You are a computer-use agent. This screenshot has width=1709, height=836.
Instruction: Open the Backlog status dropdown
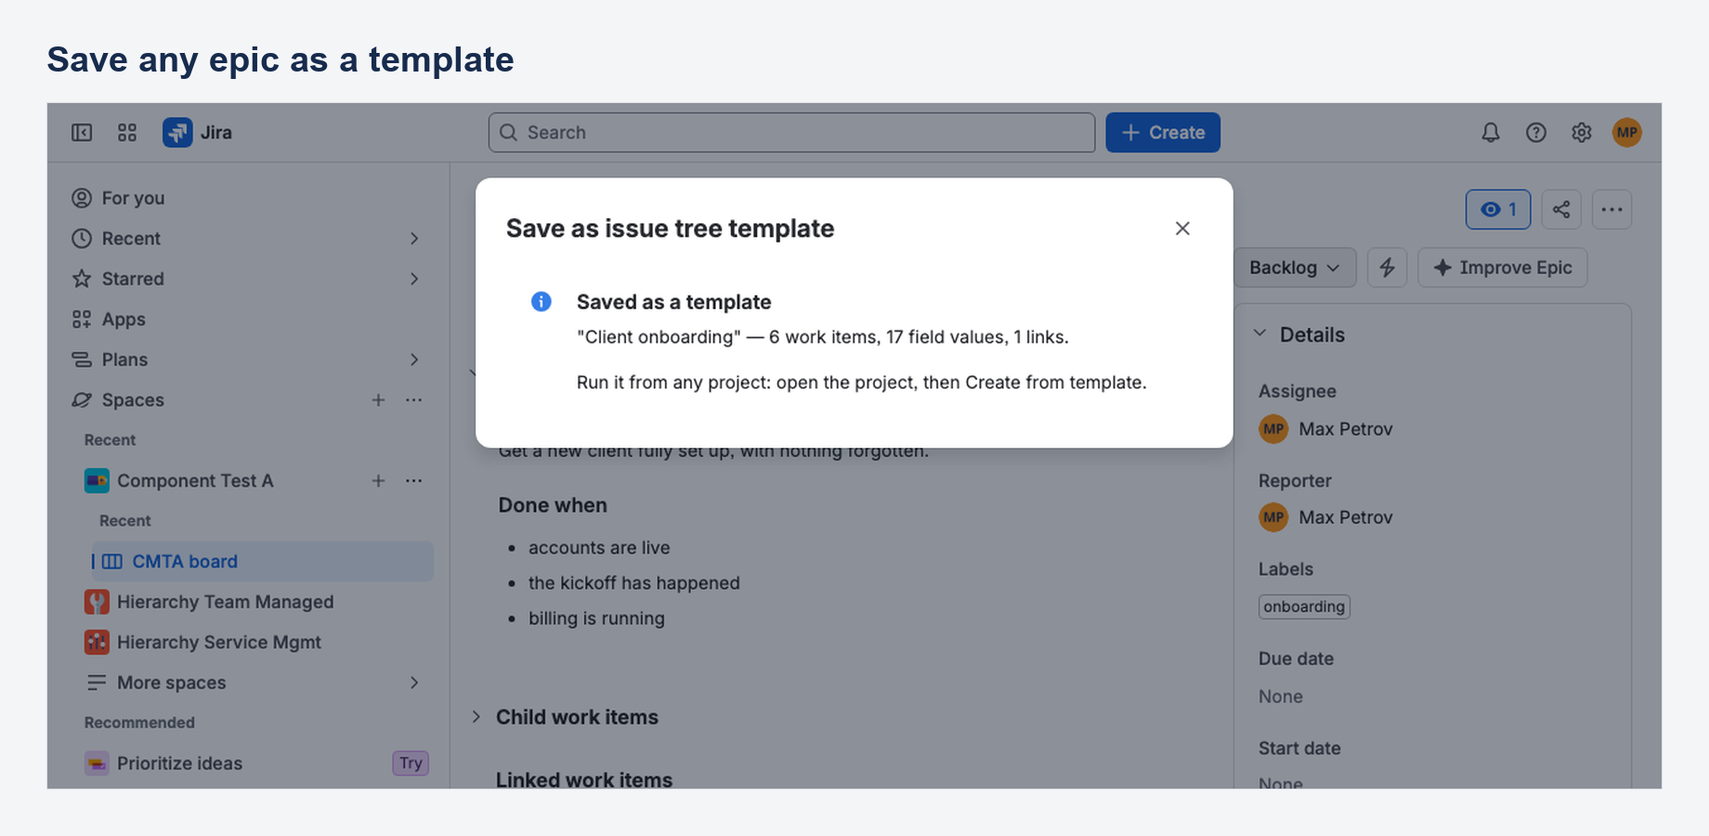click(1295, 268)
